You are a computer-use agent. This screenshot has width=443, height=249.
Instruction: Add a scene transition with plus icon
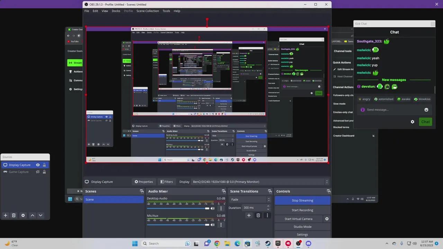[x=249, y=215]
